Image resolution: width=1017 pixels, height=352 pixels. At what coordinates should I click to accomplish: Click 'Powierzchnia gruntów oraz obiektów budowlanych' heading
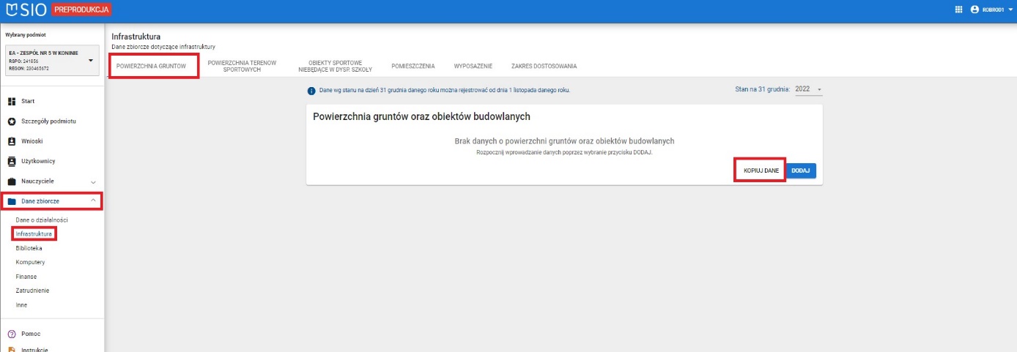coord(421,116)
